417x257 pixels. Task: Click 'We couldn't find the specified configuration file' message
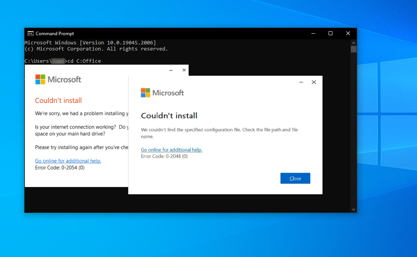219,133
